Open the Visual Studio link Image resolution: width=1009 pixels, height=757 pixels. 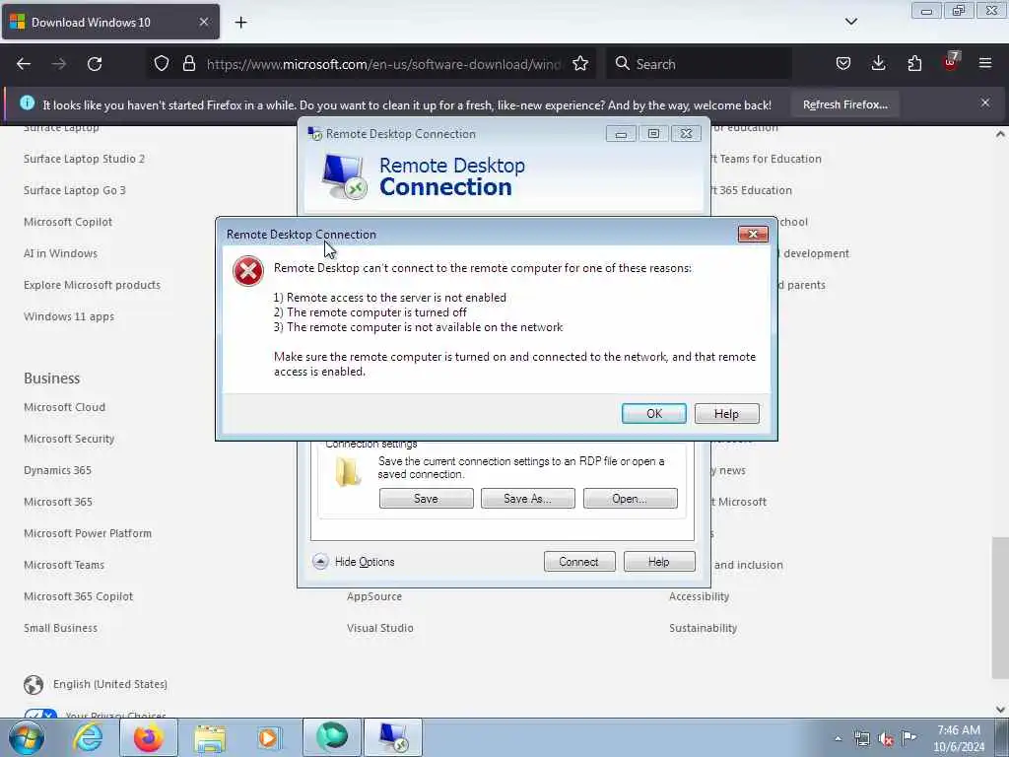pos(380,628)
